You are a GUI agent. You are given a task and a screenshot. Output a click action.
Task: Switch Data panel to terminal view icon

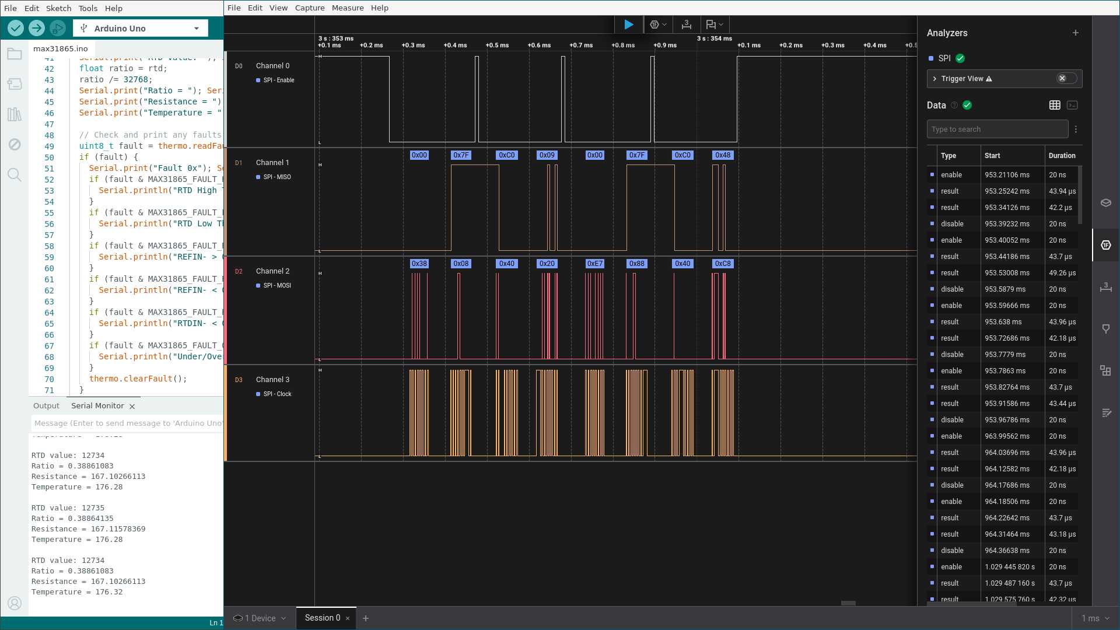(x=1072, y=105)
